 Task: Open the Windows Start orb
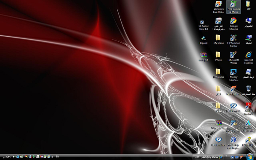(250, 157)
